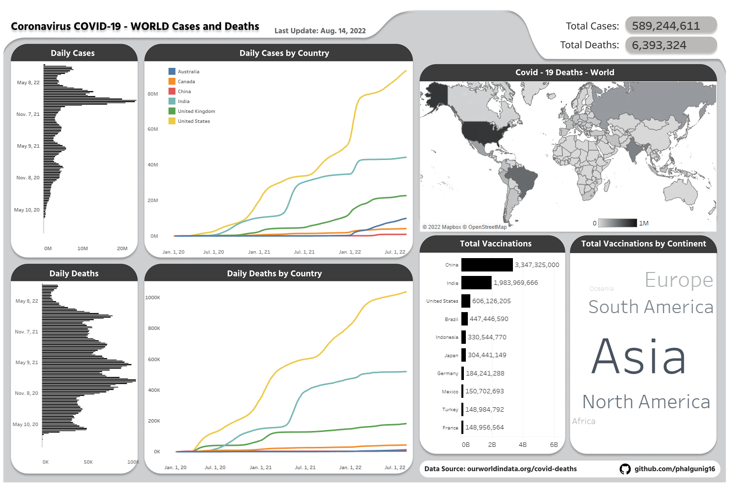The image size is (729, 486).
Task: Click the Total Cases value field
Action: (x=671, y=25)
